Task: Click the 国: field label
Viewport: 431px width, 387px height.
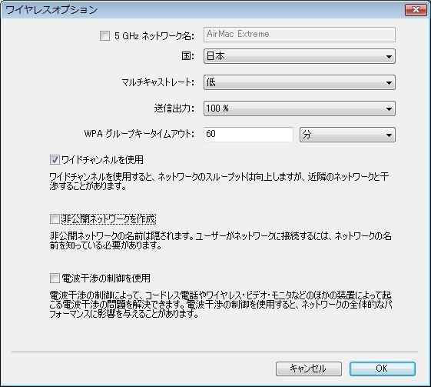Action: click(x=188, y=56)
